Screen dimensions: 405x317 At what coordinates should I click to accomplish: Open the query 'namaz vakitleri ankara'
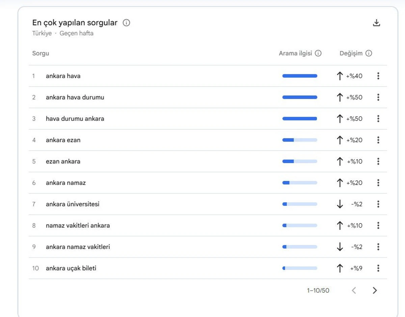[x=78, y=226]
